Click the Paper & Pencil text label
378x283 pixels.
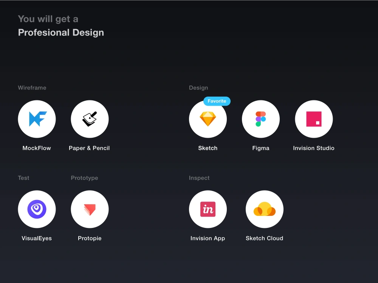(89, 148)
